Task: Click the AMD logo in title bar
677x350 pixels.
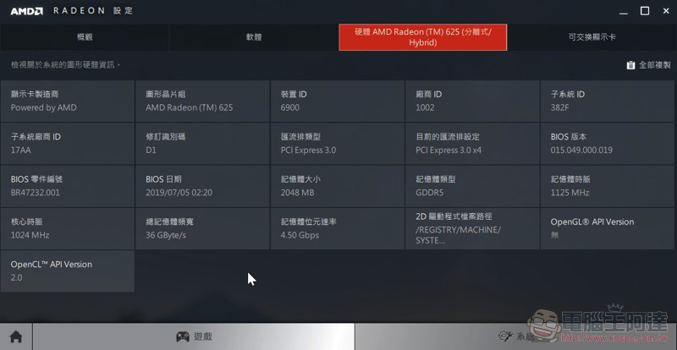Action: 26,11
